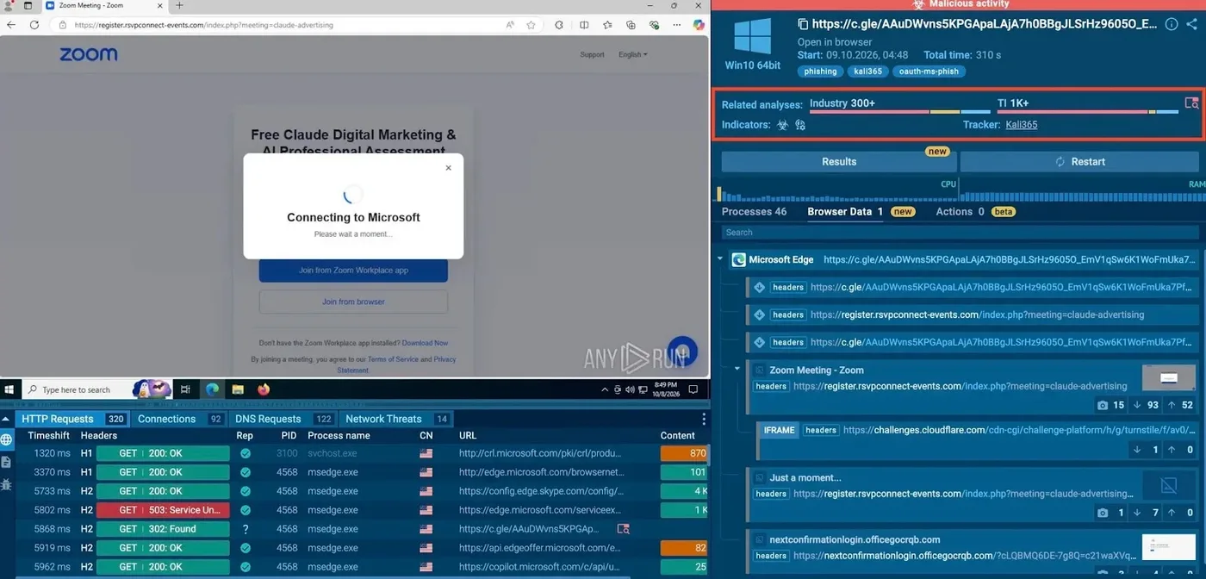Open the document files icon in the left sidebar
This screenshot has height=579, width=1206.
tap(7, 462)
